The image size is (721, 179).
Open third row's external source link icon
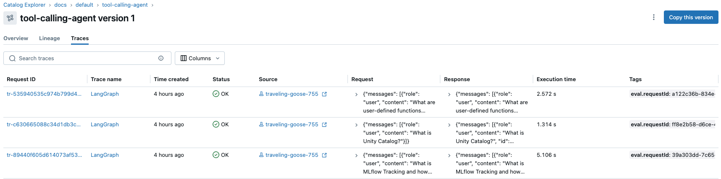[x=324, y=155]
